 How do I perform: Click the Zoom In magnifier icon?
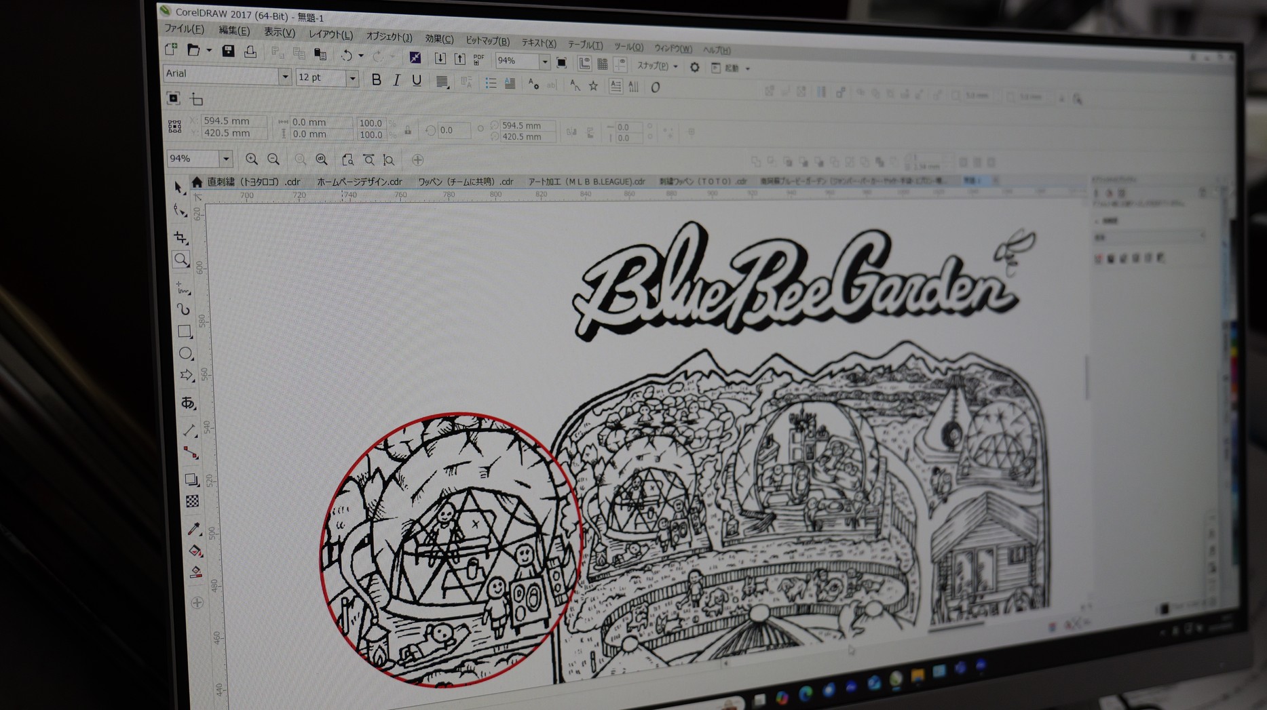tap(251, 159)
